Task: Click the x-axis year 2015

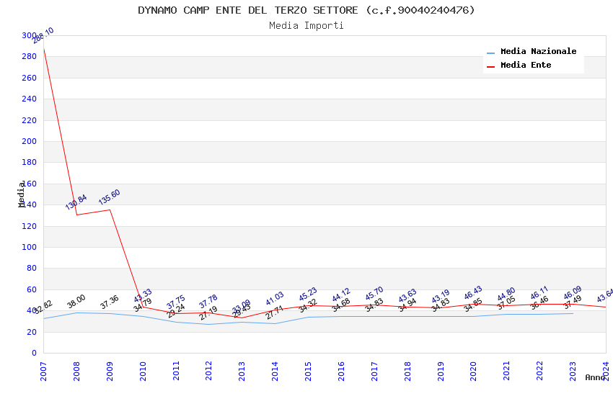Action: click(308, 371)
